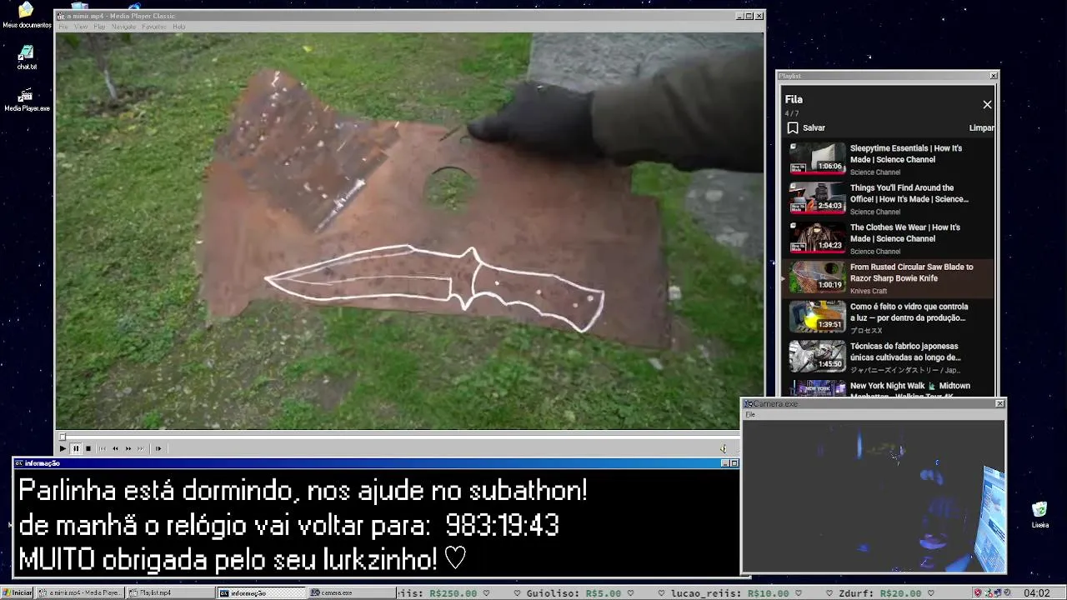Open the File menu in Camera.exe window

point(750,414)
